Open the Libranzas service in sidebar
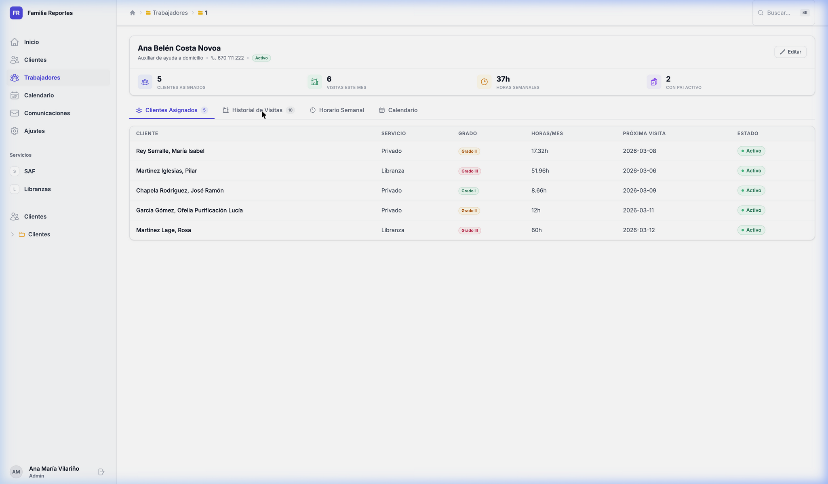This screenshot has width=828, height=484. click(x=37, y=189)
